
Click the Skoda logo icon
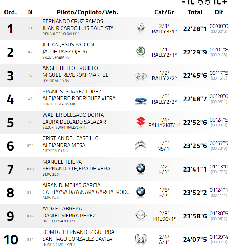(140, 52)
